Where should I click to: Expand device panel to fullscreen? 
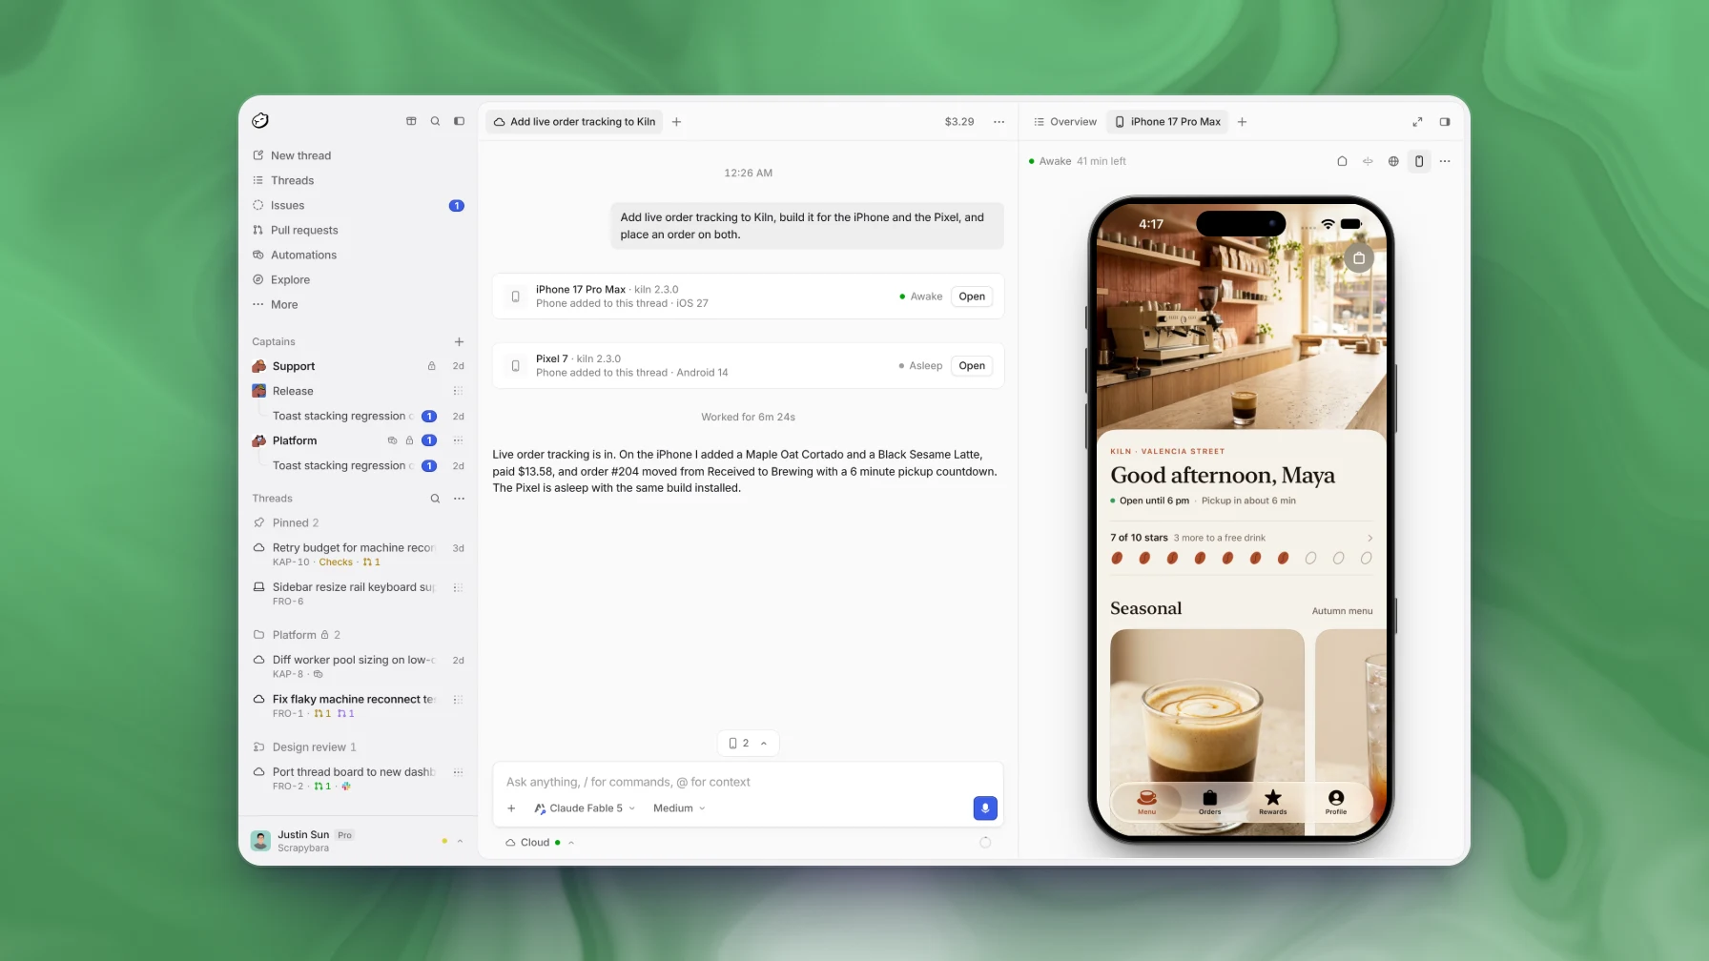(1417, 121)
